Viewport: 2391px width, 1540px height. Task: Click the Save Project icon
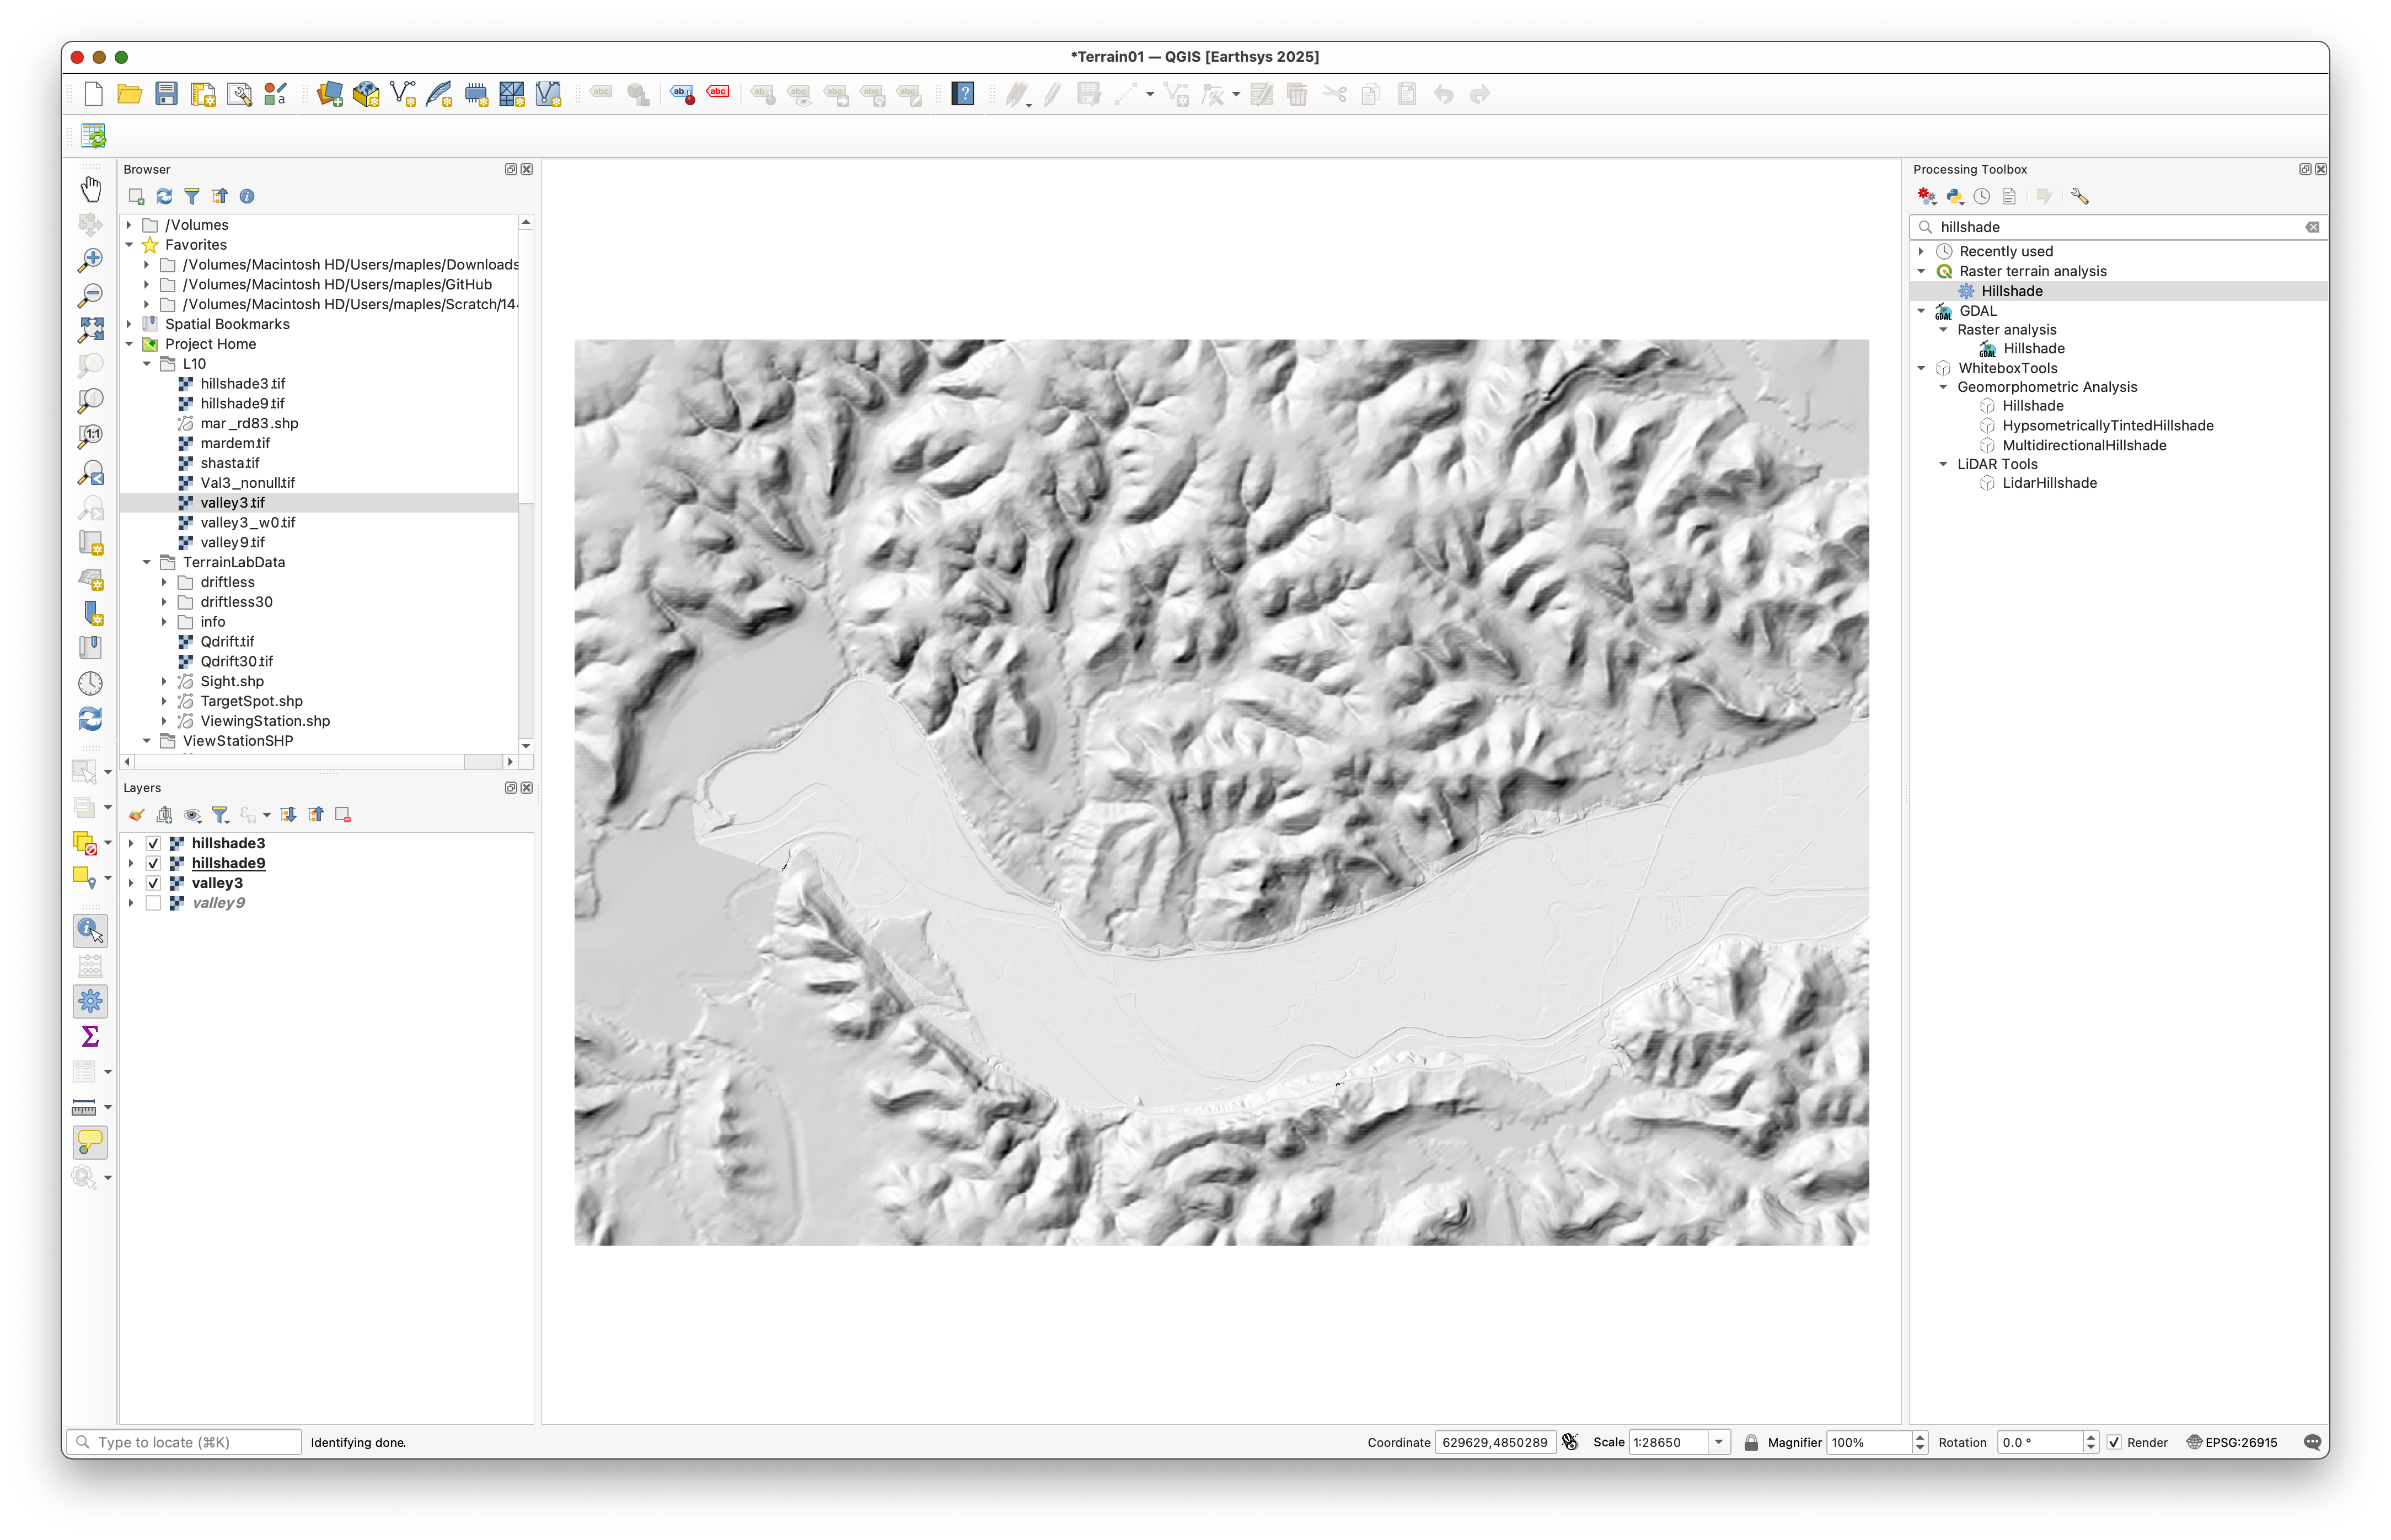point(166,94)
